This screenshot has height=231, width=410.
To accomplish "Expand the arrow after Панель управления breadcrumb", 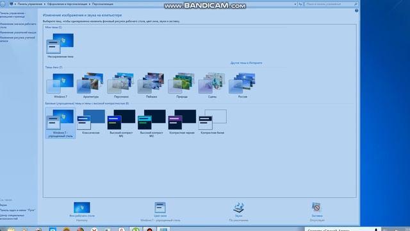I will (45, 4).
